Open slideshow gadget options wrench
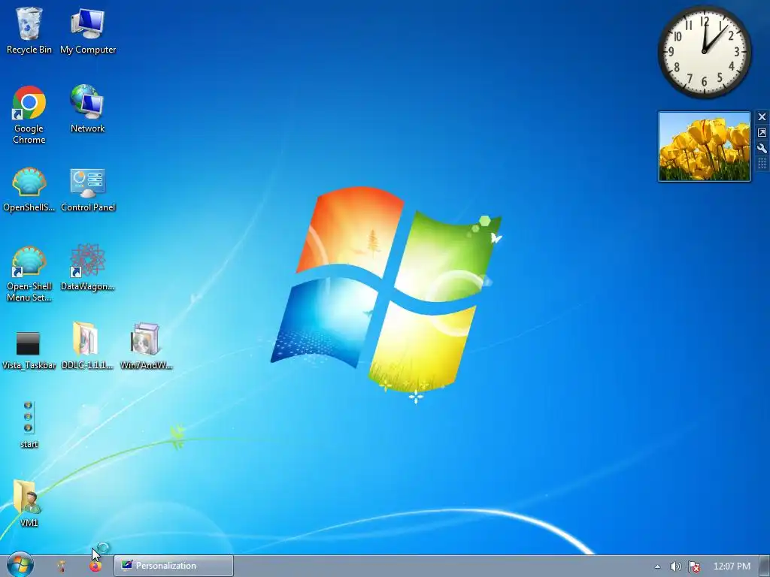 pos(762,148)
